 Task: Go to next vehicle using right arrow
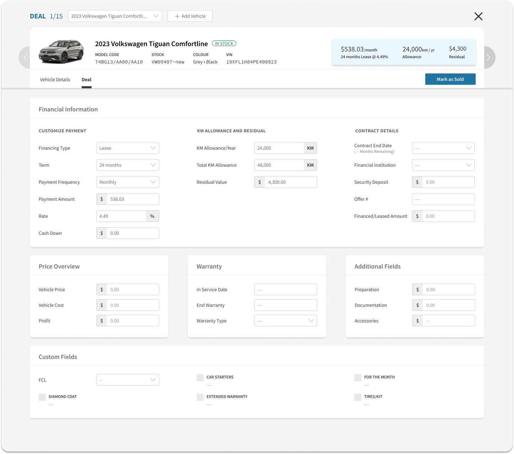point(488,57)
